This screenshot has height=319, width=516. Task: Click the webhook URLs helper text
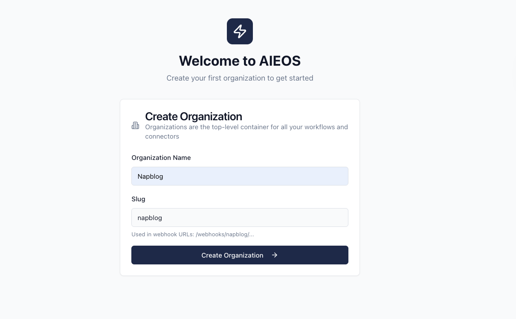pos(192,234)
